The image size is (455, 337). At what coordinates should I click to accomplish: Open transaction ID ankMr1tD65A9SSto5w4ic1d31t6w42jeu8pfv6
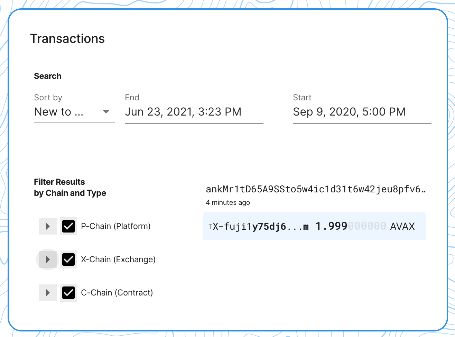(316, 189)
